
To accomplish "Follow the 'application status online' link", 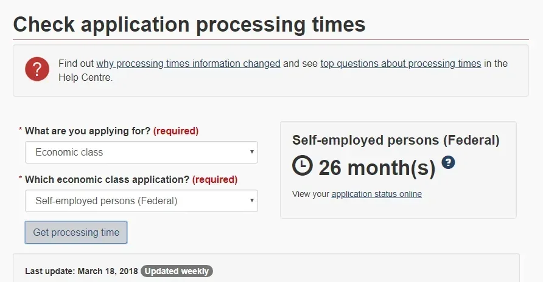I will 376,194.
